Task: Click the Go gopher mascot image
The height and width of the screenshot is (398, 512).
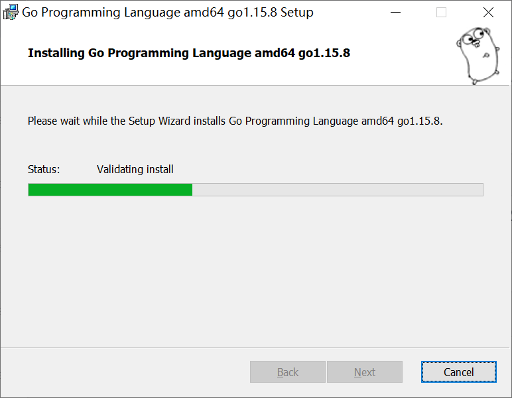Action: [478, 56]
